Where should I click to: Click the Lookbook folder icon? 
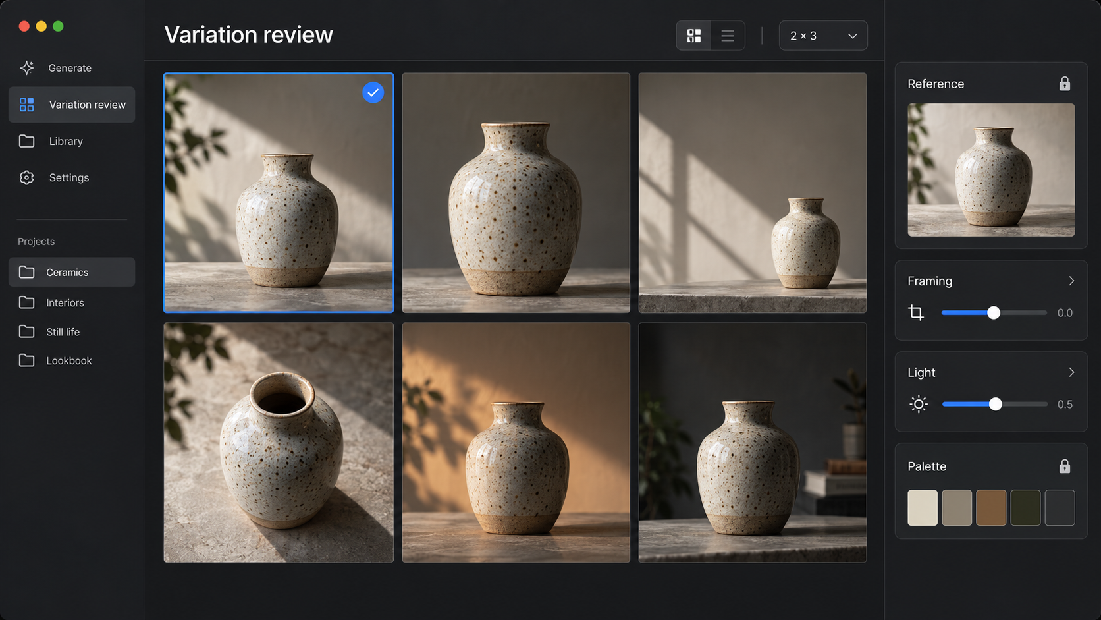(x=26, y=360)
